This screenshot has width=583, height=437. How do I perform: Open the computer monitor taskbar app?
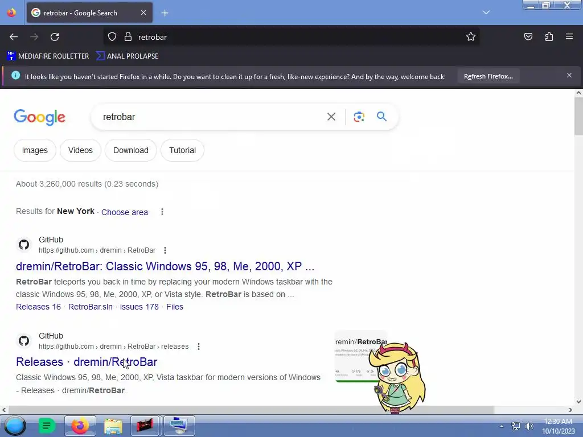(178, 426)
